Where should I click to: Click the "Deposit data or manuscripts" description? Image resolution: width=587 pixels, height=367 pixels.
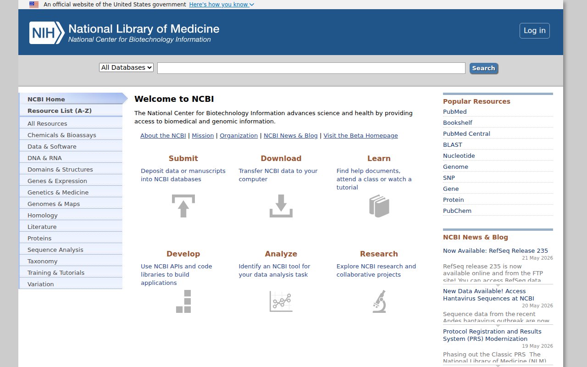[x=183, y=175]
